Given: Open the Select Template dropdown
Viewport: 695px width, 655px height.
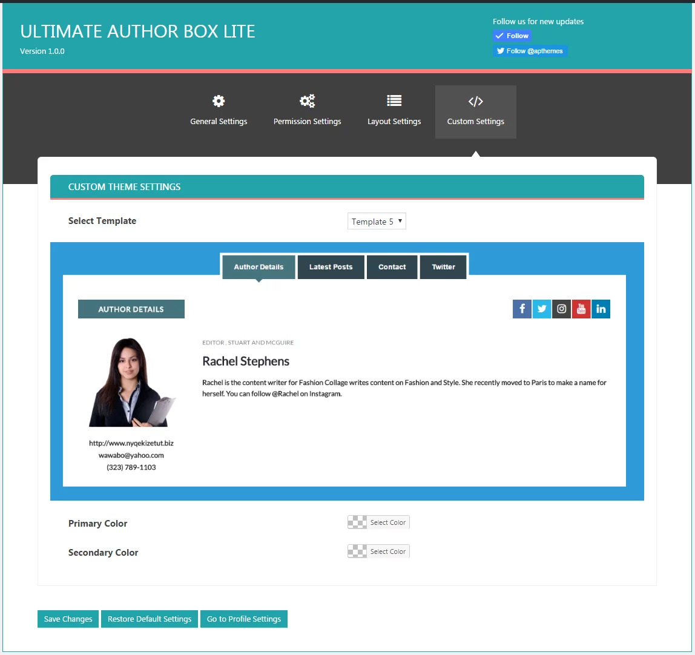Looking at the screenshot, I should click(x=377, y=221).
